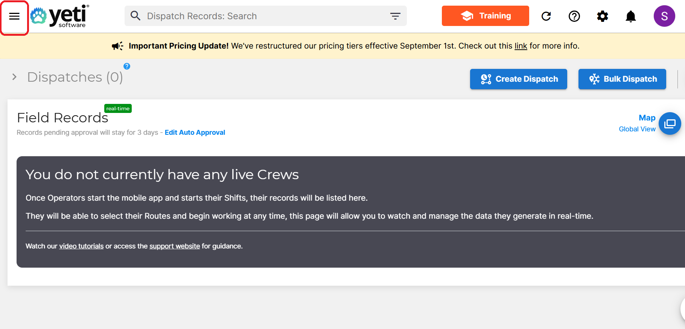Open the help question mark icon
The image size is (685, 329).
(574, 16)
